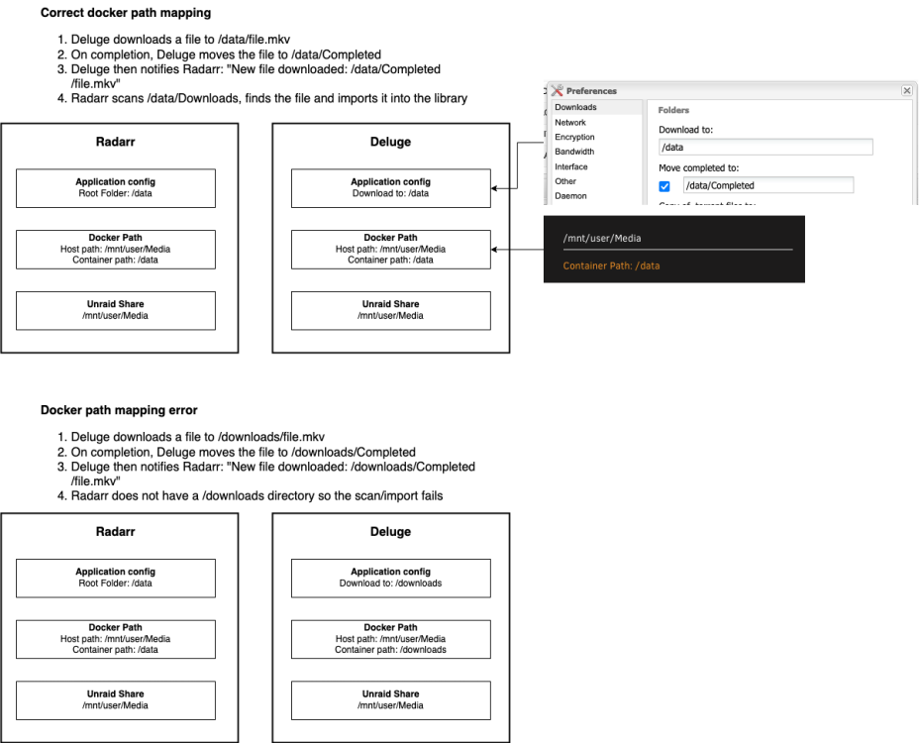Click step Deluge moves file to /data/Completed

[x=219, y=54]
